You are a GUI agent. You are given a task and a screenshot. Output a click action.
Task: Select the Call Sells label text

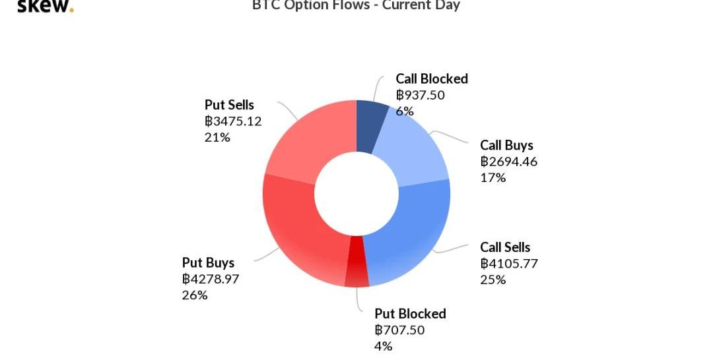coord(505,248)
